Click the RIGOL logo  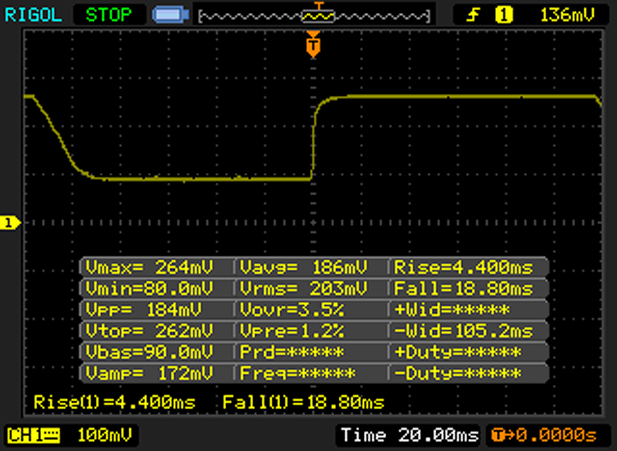(33, 14)
